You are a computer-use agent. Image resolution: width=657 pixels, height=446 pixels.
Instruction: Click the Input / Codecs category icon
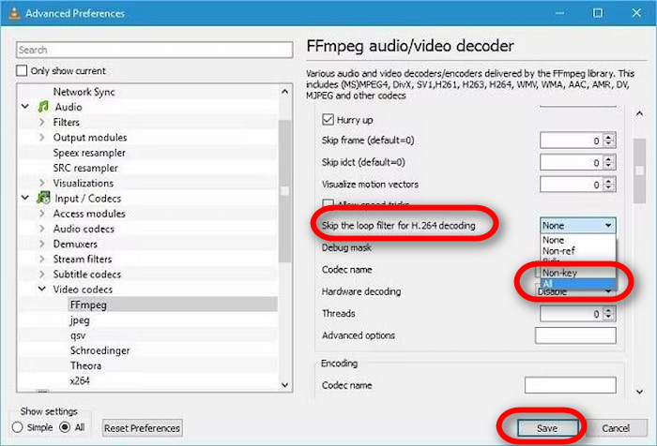tap(43, 198)
